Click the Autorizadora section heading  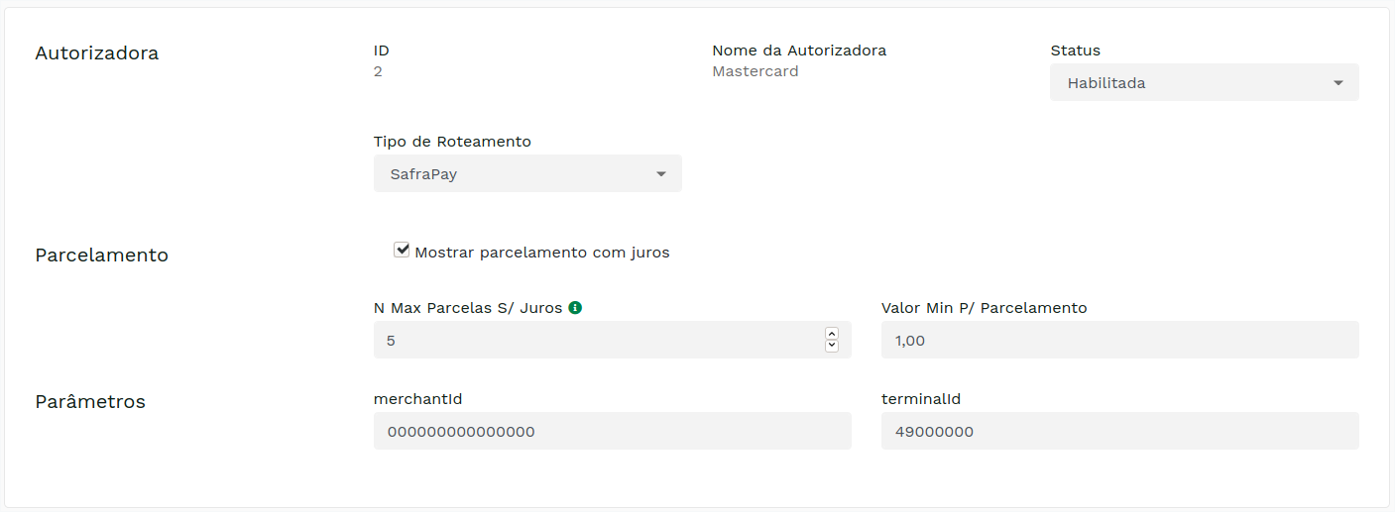tap(97, 53)
